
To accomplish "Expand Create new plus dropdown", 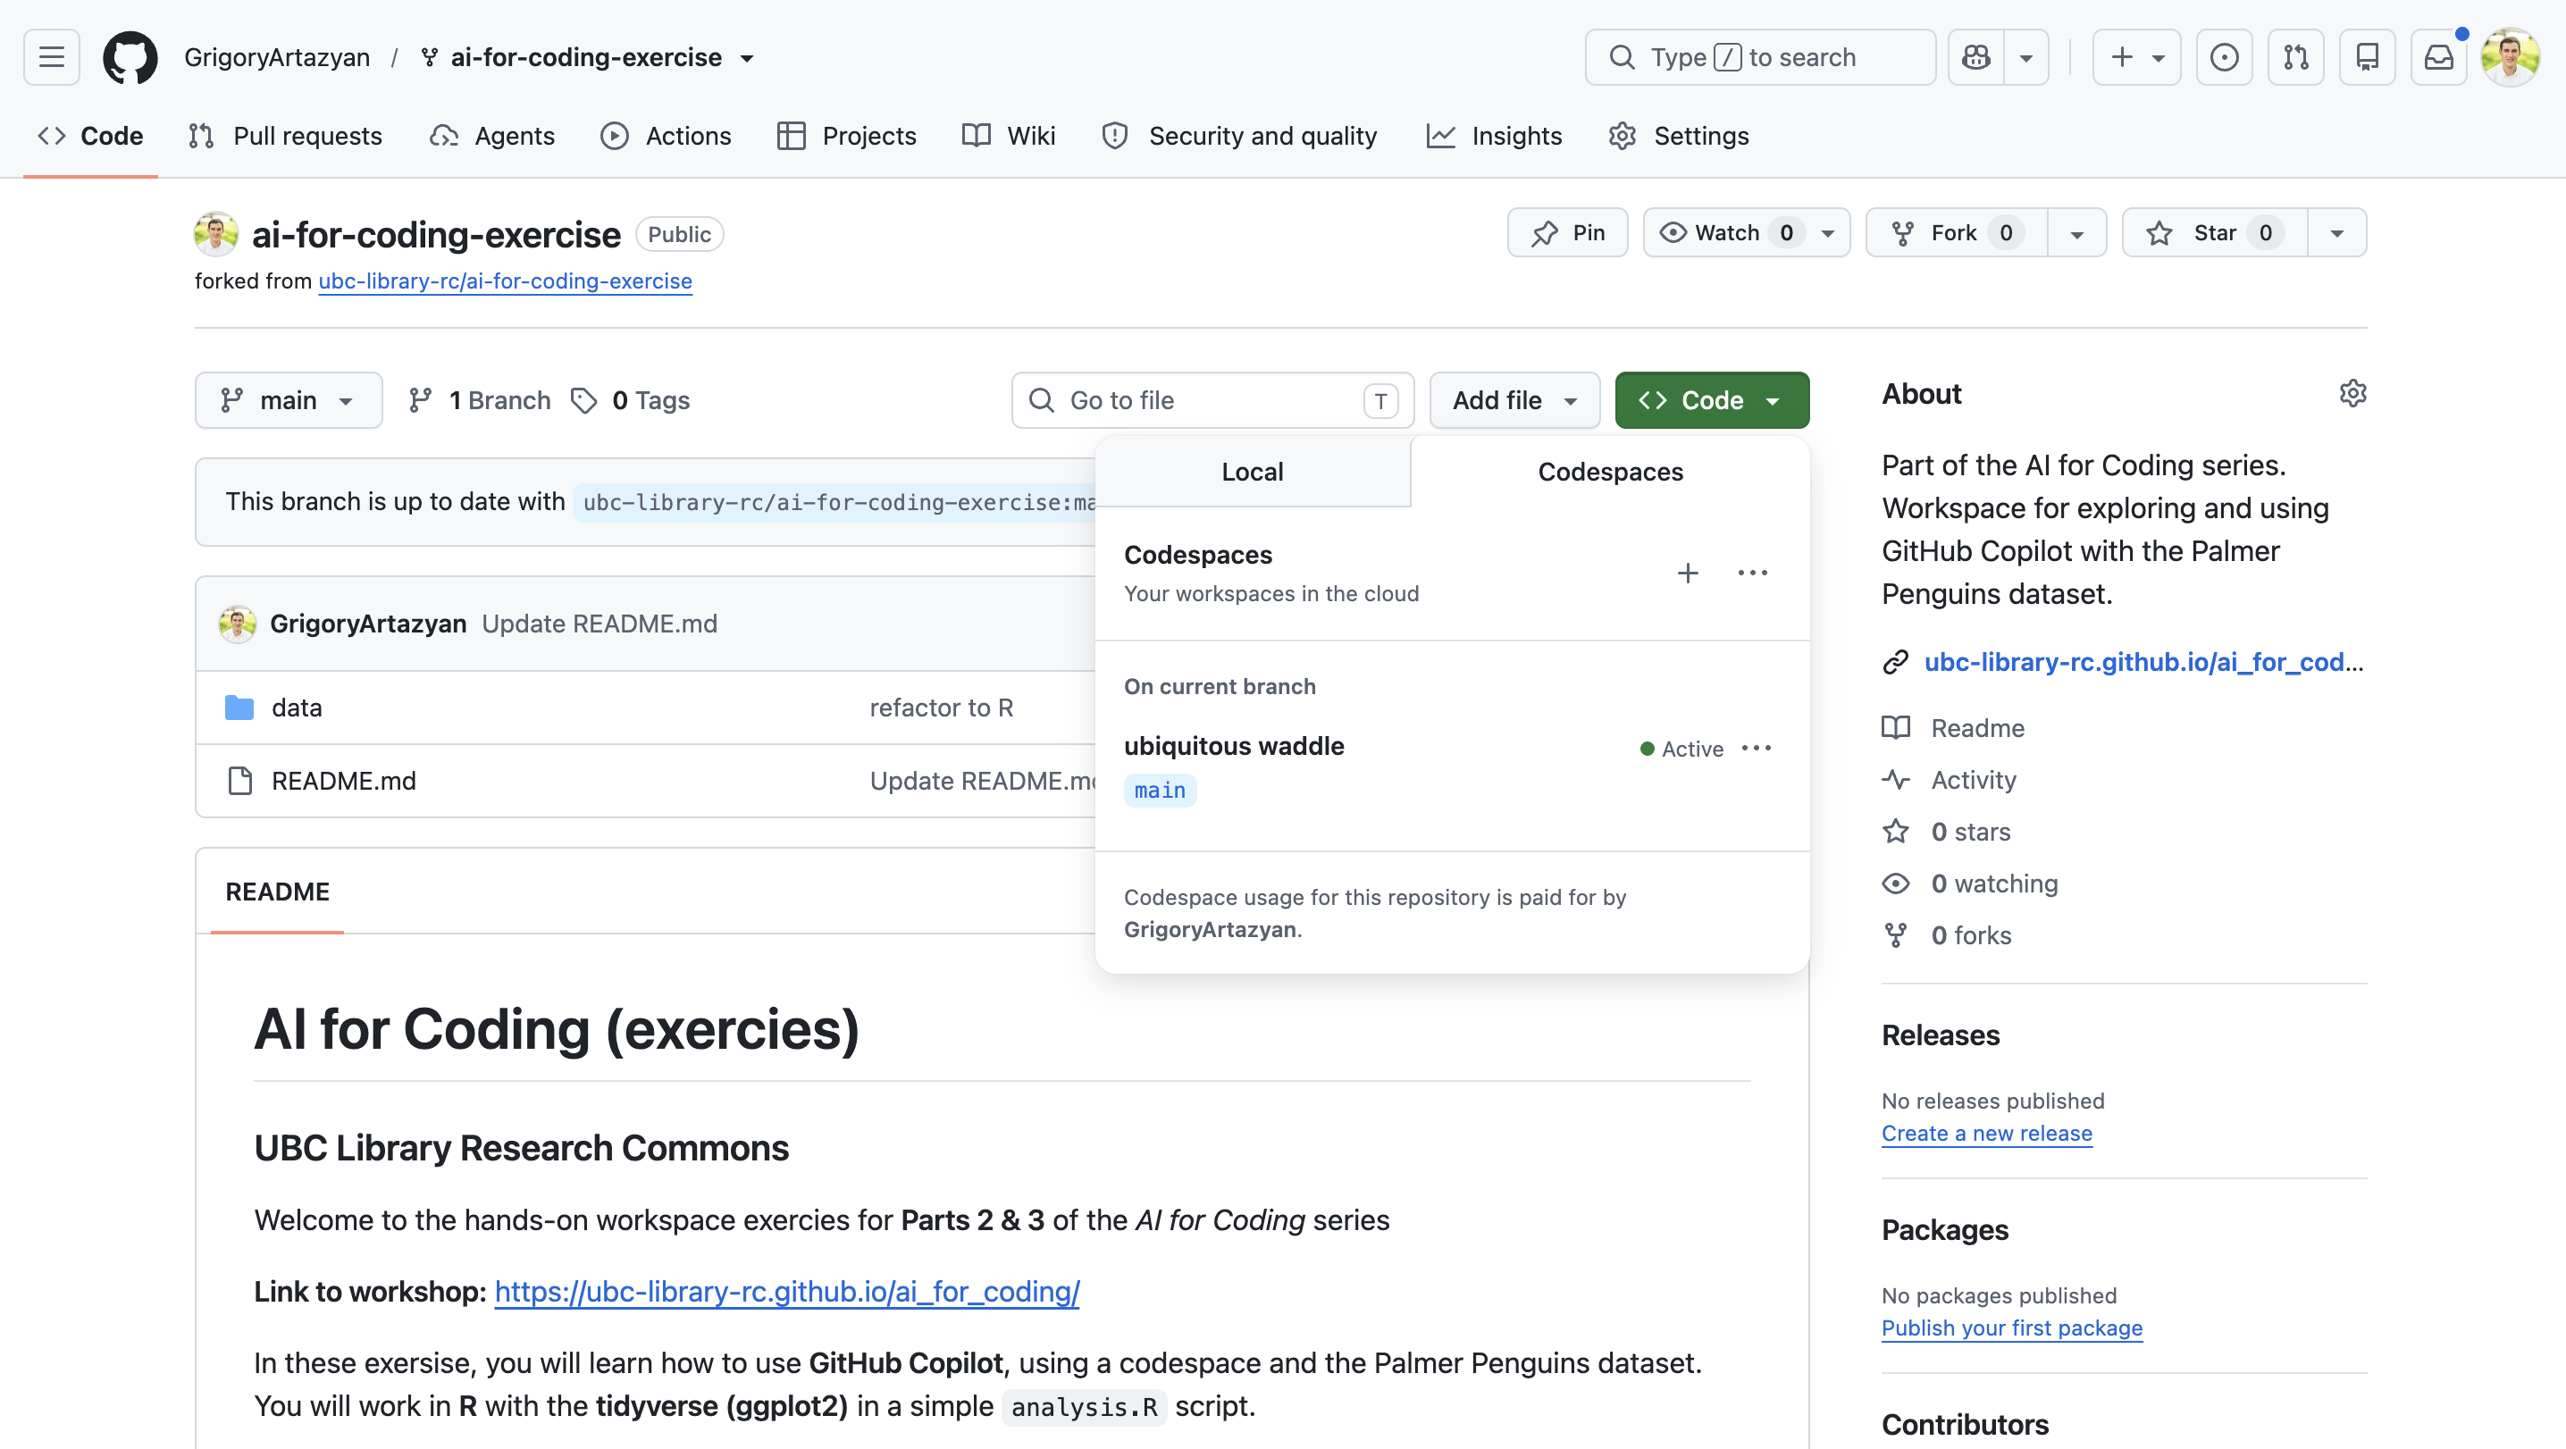I will coord(2136,57).
